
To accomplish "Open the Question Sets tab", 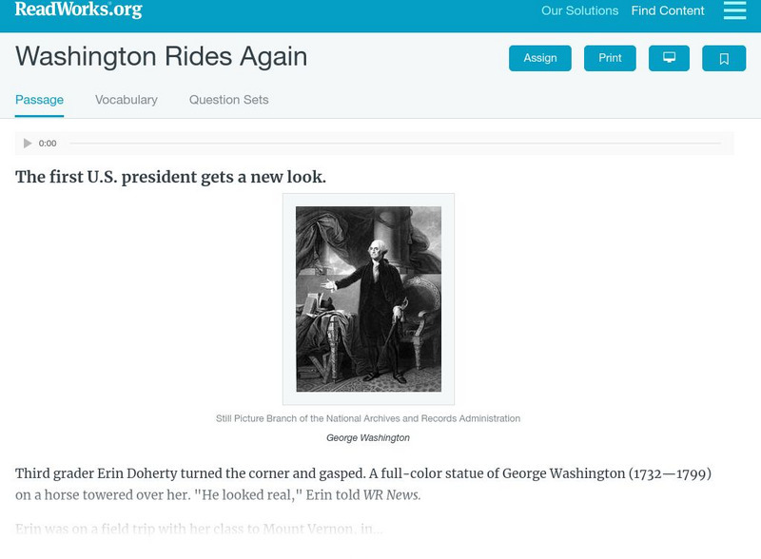I will tap(227, 99).
